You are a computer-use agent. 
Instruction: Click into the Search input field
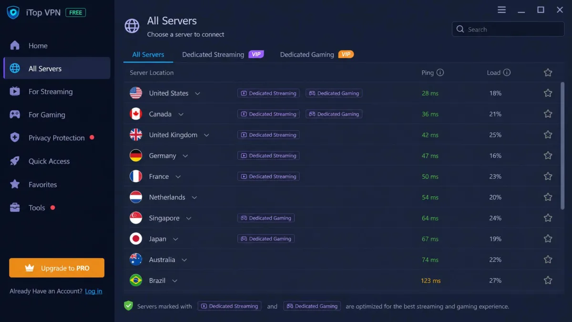click(508, 29)
